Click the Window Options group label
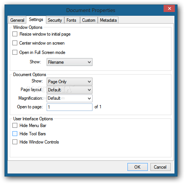The image size is (185, 184). coord(28,27)
